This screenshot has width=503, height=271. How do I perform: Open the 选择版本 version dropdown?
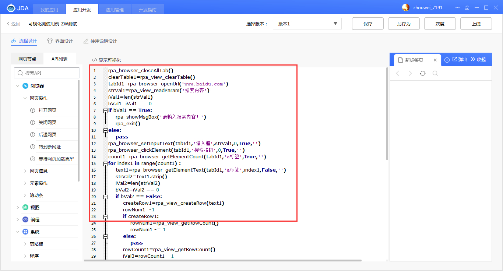307,24
